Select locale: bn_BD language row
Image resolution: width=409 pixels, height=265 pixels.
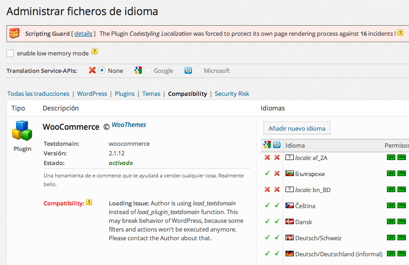pyautogui.click(x=313, y=190)
